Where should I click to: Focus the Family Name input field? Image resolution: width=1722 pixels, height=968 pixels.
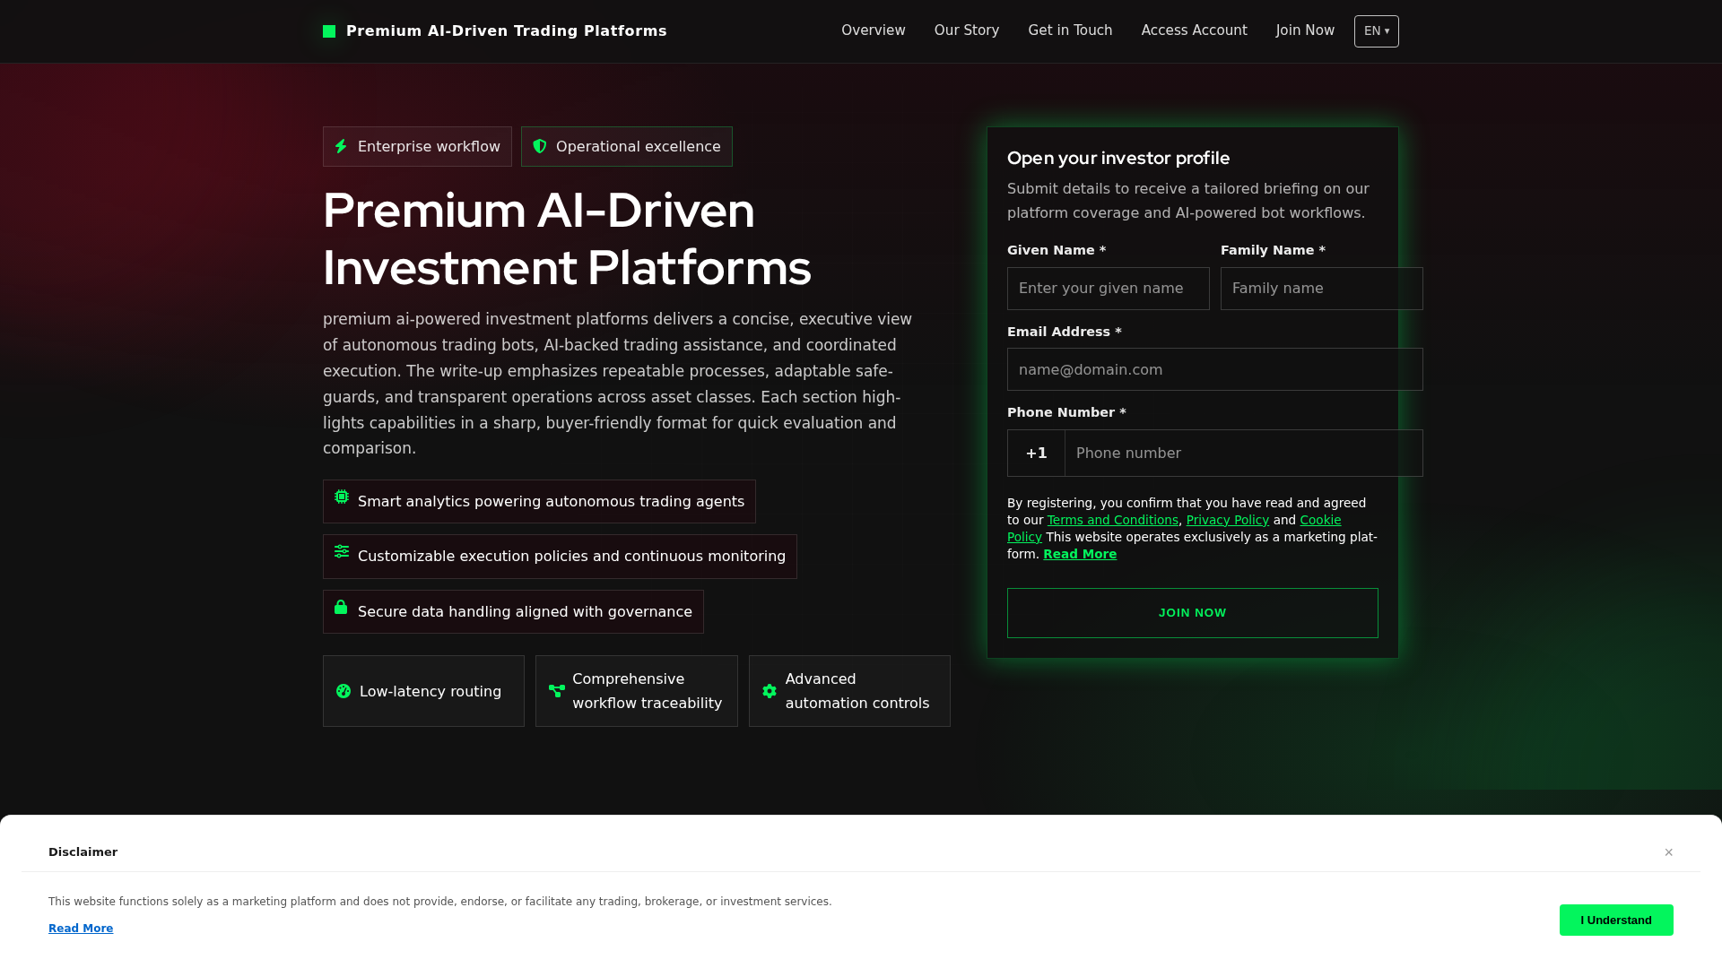point(1322,289)
